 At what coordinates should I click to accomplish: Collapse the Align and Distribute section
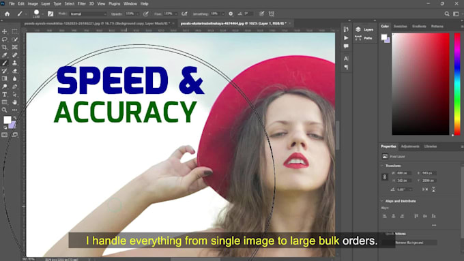[x=382, y=201]
